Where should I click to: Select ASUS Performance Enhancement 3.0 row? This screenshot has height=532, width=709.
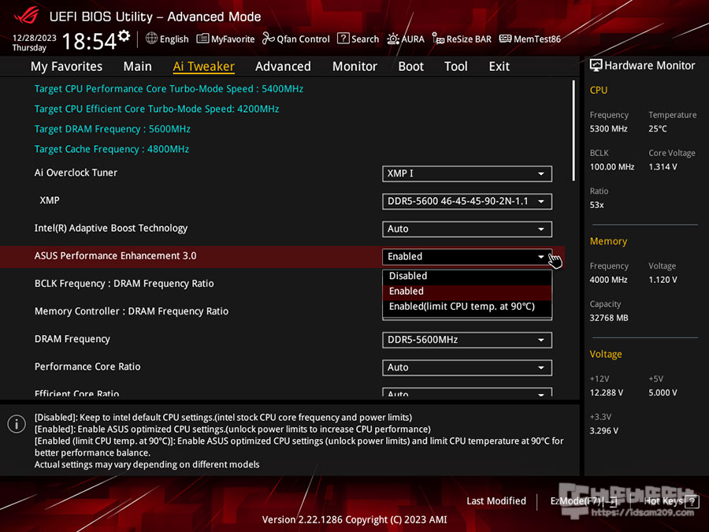point(282,256)
